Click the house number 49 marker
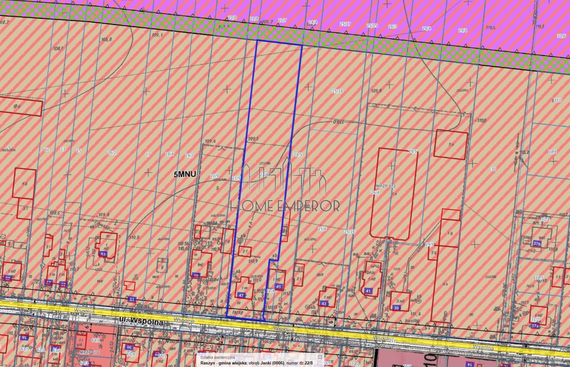 coord(195,276)
